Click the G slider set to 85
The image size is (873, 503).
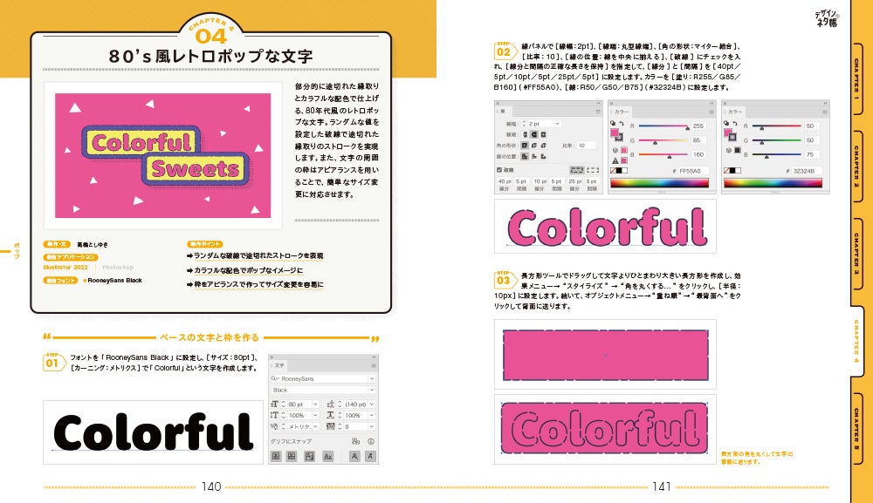click(x=663, y=140)
